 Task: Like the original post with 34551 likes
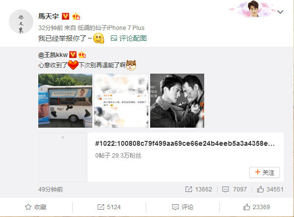point(270,189)
